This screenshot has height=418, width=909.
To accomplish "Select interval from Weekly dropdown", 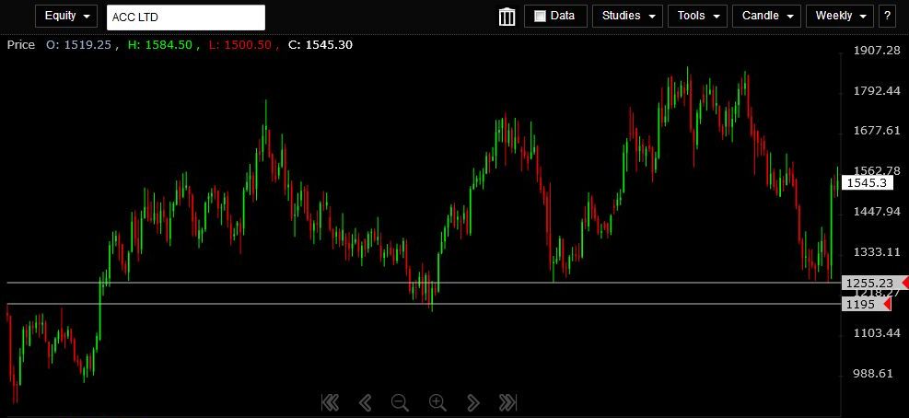I will 840,17.
